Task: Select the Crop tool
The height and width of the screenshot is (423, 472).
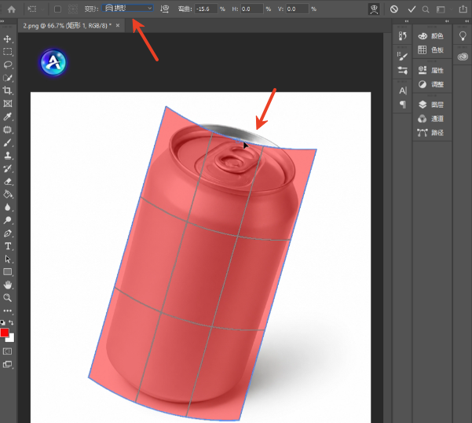Action: (8, 90)
